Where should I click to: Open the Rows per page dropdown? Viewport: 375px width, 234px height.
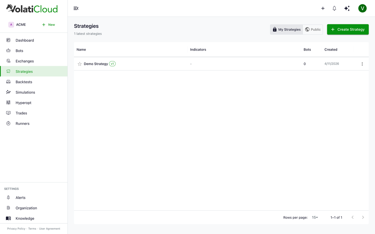[315, 217]
